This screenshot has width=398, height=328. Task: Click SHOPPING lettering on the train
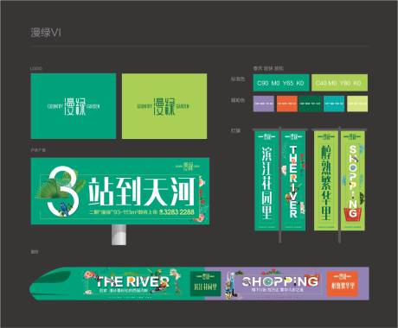pyautogui.click(x=280, y=281)
